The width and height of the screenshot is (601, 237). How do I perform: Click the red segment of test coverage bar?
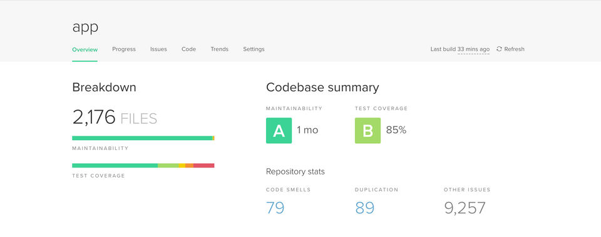coord(203,166)
